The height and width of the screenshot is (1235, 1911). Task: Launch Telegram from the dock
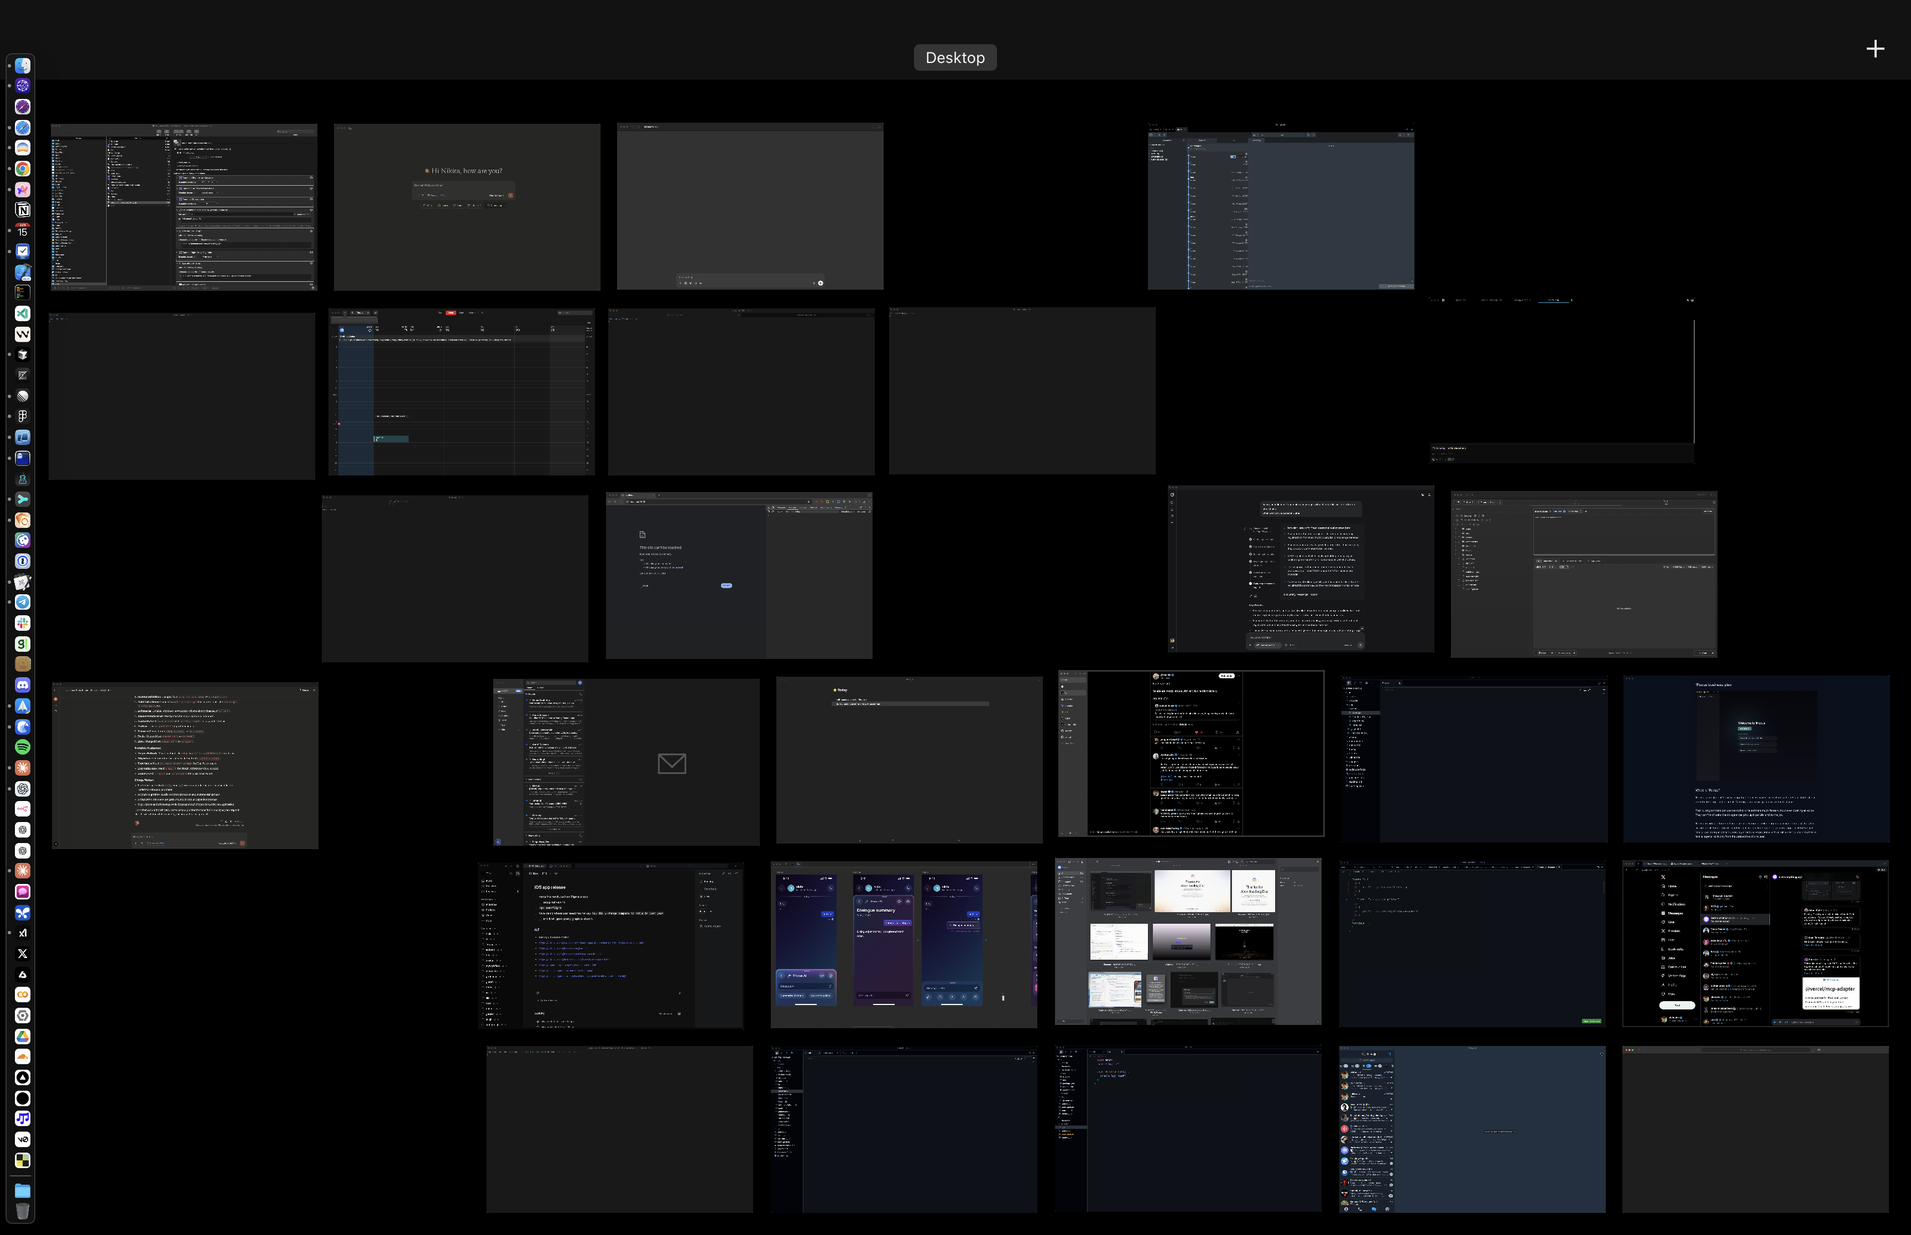(x=23, y=602)
